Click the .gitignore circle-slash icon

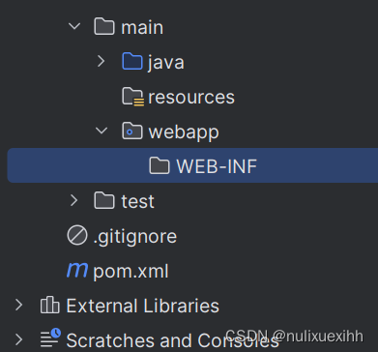(77, 235)
